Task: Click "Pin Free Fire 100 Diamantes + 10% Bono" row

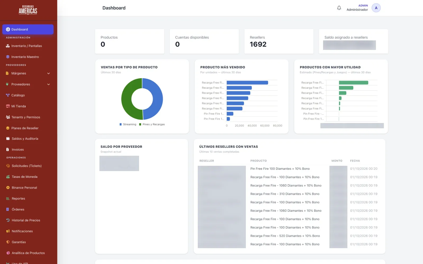Action: click(280, 169)
